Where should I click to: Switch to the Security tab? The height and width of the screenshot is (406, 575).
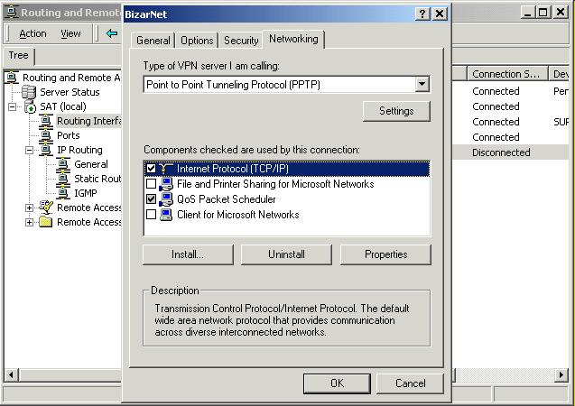point(241,41)
